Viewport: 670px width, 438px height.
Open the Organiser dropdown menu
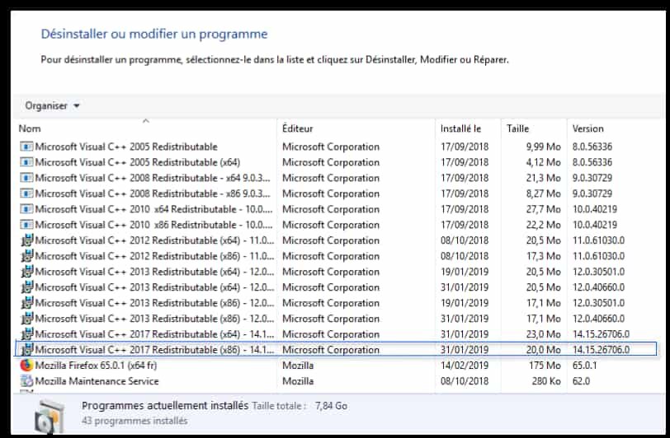click(52, 105)
